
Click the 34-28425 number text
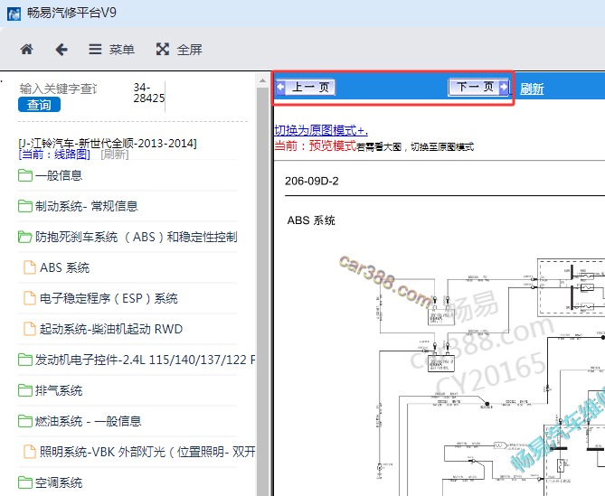pyautogui.click(x=149, y=93)
